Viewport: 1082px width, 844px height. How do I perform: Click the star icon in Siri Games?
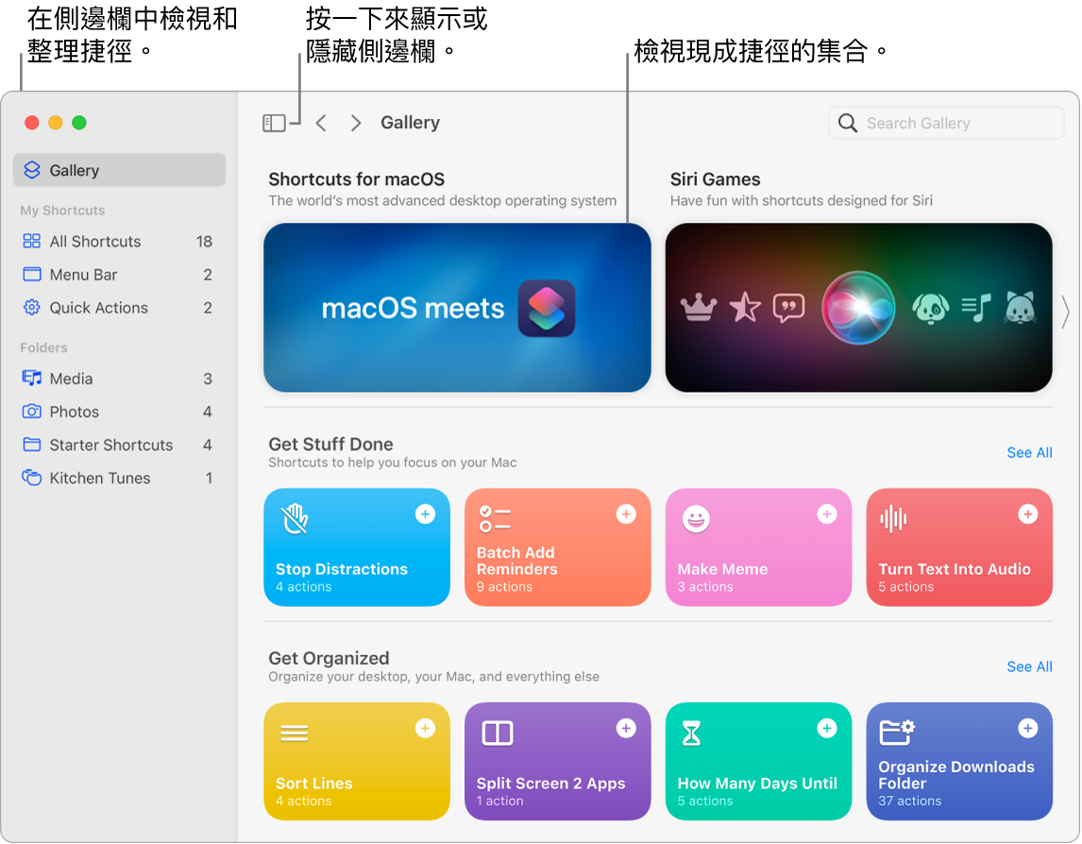coord(745,307)
